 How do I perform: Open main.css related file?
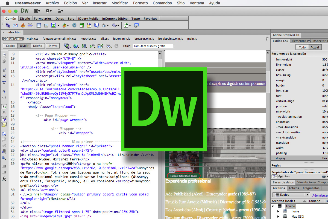[x=33, y=39]
